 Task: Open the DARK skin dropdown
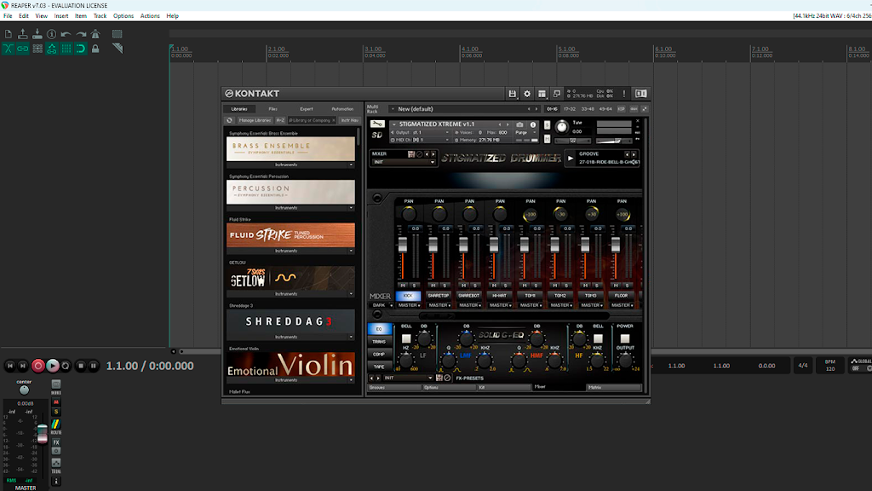pos(381,305)
